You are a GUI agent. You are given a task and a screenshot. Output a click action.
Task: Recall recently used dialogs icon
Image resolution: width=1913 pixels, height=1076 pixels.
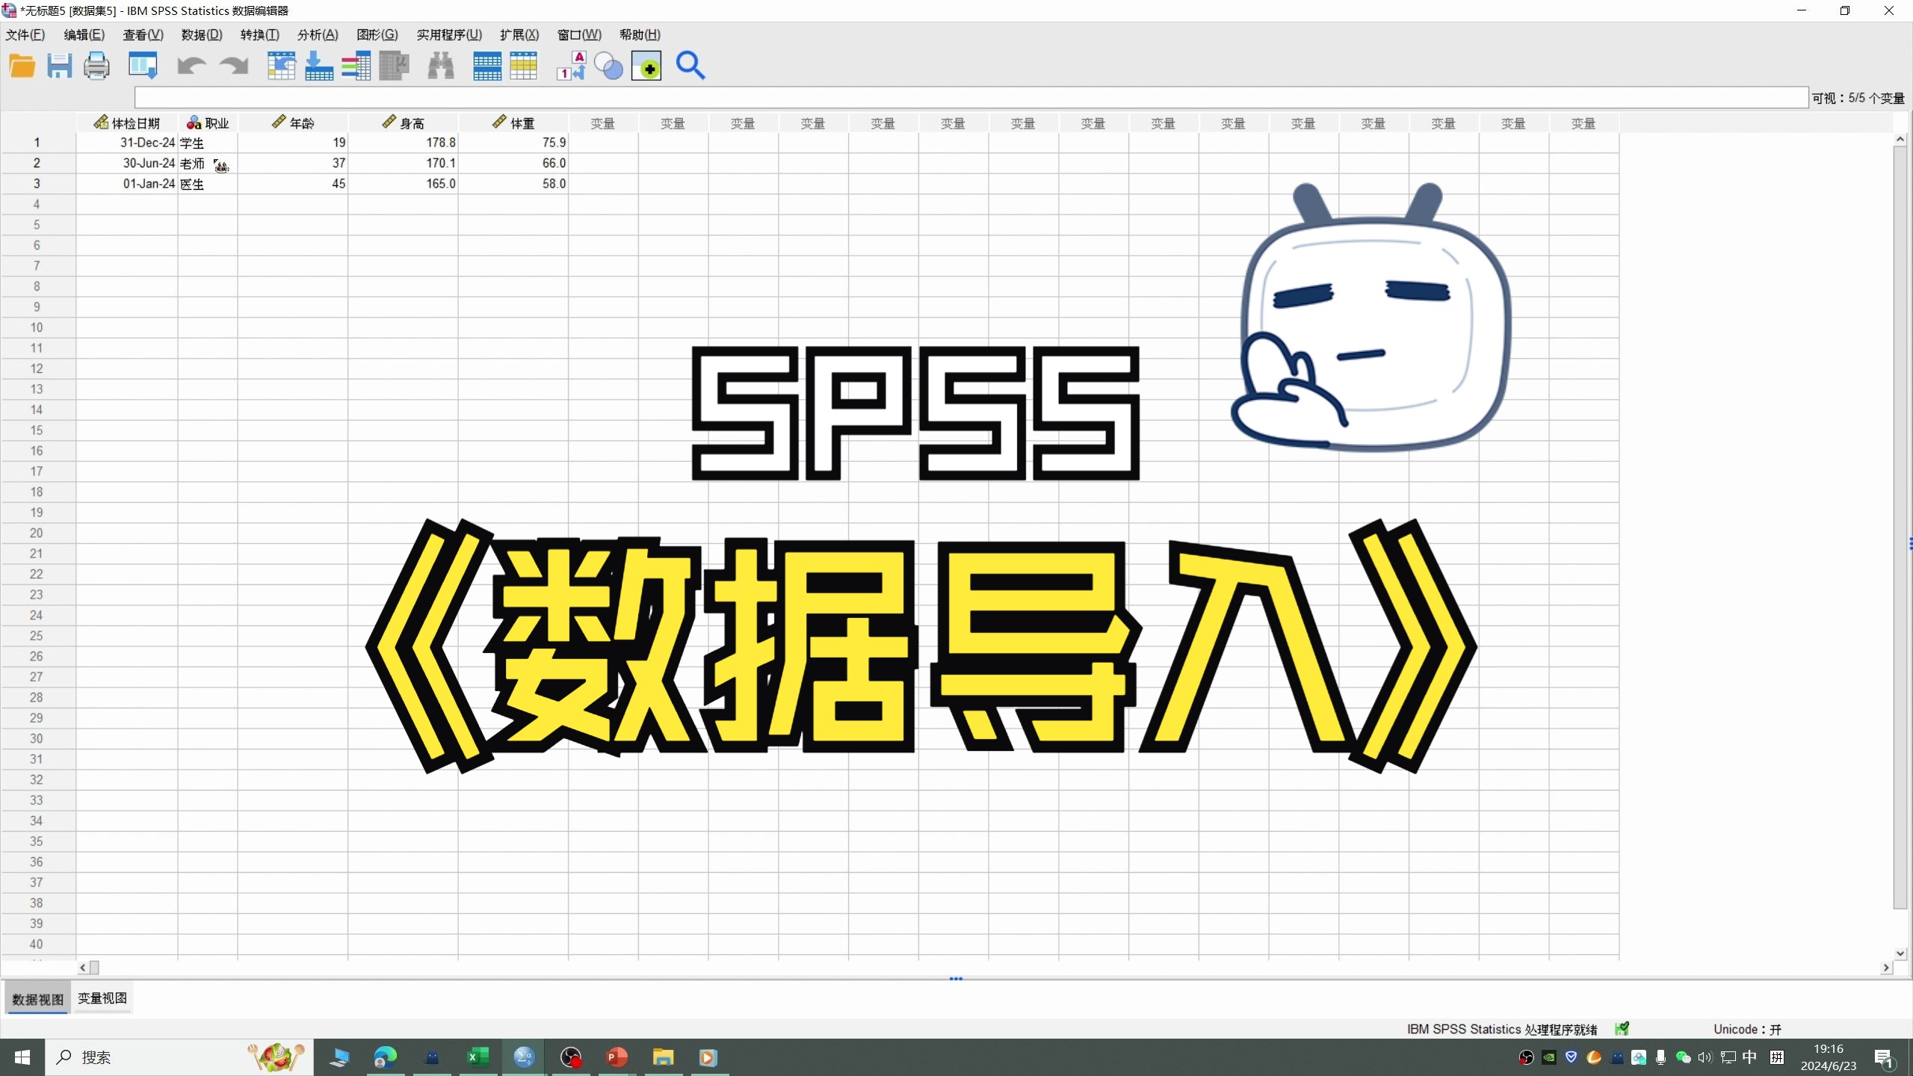coord(142,67)
